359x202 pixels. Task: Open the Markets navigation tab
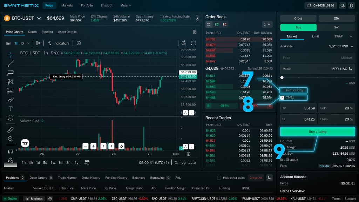click(x=67, y=6)
